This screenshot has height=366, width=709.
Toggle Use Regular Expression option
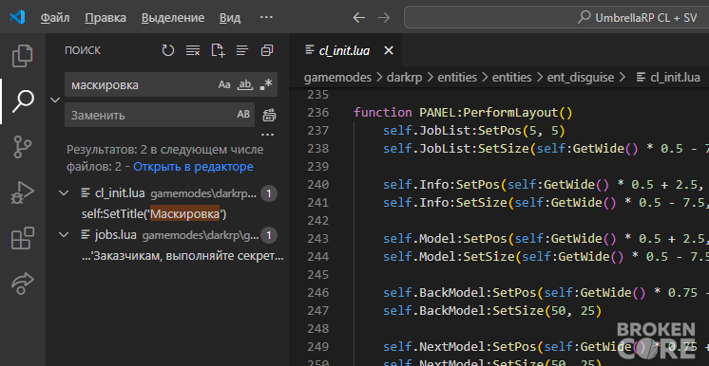[266, 84]
